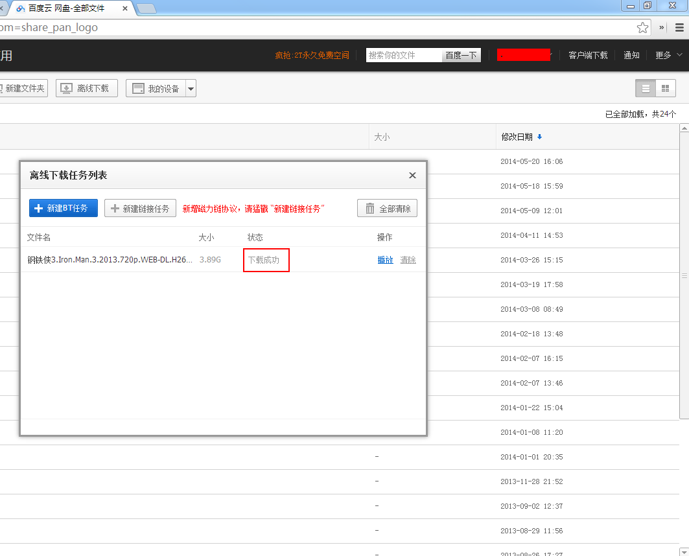Switch to list view mode icon

pos(646,88)
